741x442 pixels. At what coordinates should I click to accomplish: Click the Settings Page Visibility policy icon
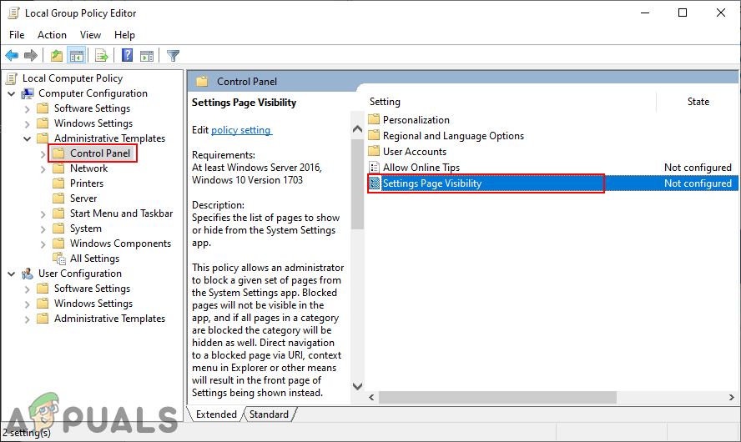pyautogui.click(x=375, y=183)
